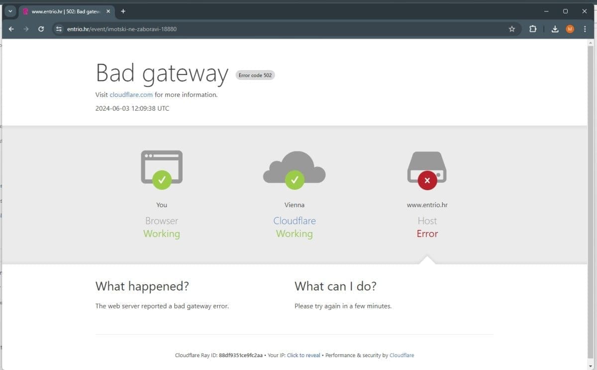Select the www.entrio.hr 502 tab
The image size is (597, 370).
pos(62,11)
